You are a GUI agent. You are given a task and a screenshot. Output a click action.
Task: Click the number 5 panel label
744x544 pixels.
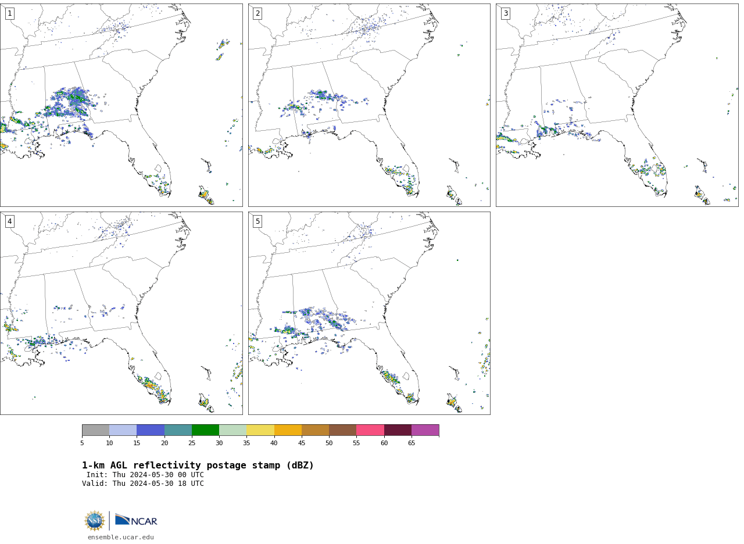tap(257, 221)
